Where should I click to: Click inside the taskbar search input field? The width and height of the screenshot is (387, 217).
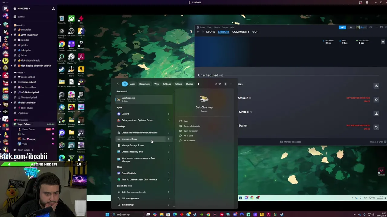click(127, 215)
